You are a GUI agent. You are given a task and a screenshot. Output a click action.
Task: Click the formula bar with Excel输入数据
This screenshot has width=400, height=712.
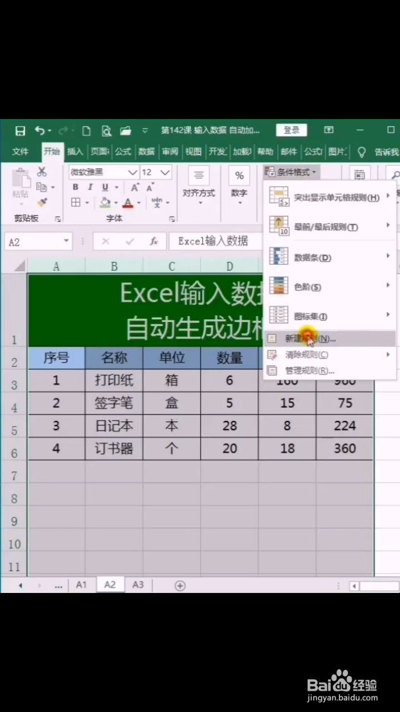pos(217,241)
